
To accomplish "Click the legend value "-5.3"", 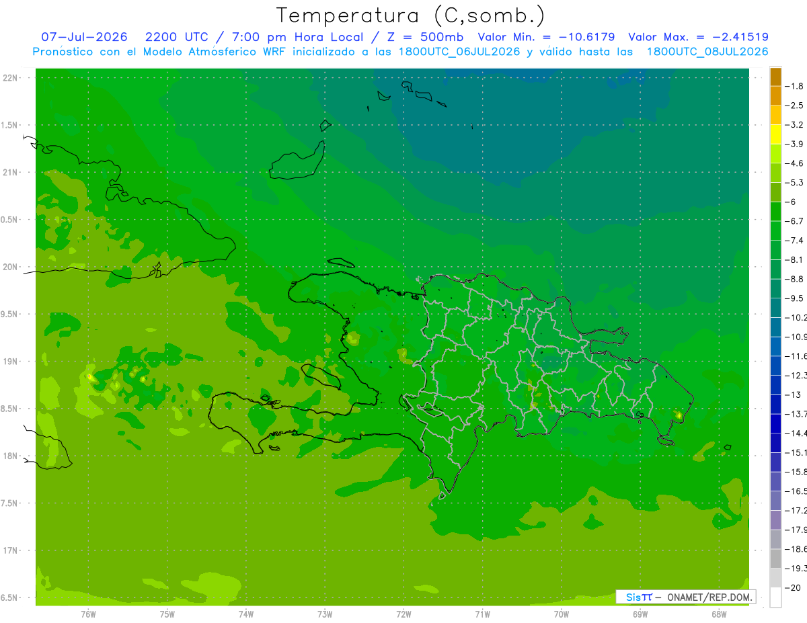I will 794,183.
